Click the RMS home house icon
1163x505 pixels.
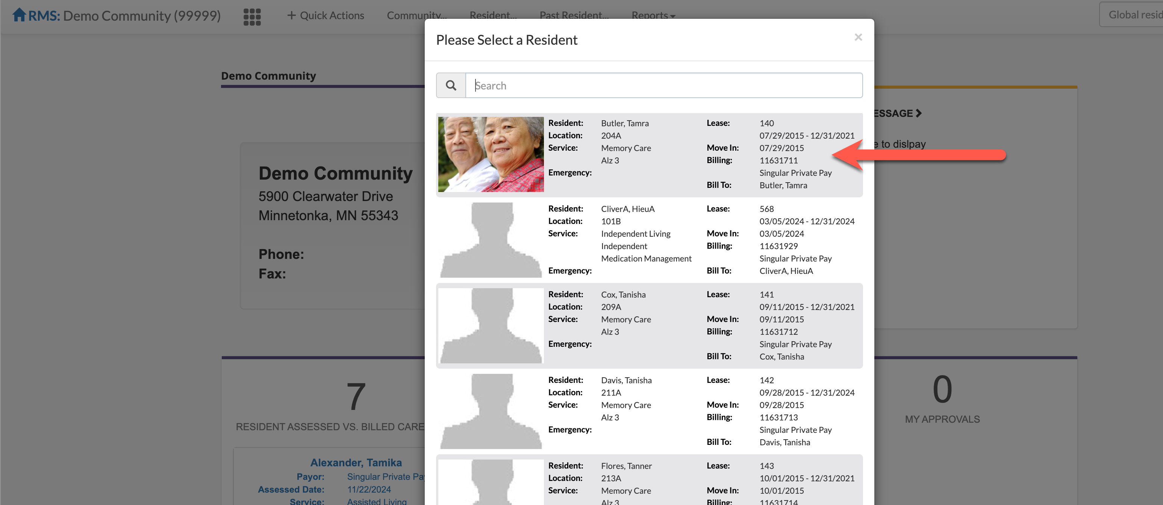coord(19,15)
